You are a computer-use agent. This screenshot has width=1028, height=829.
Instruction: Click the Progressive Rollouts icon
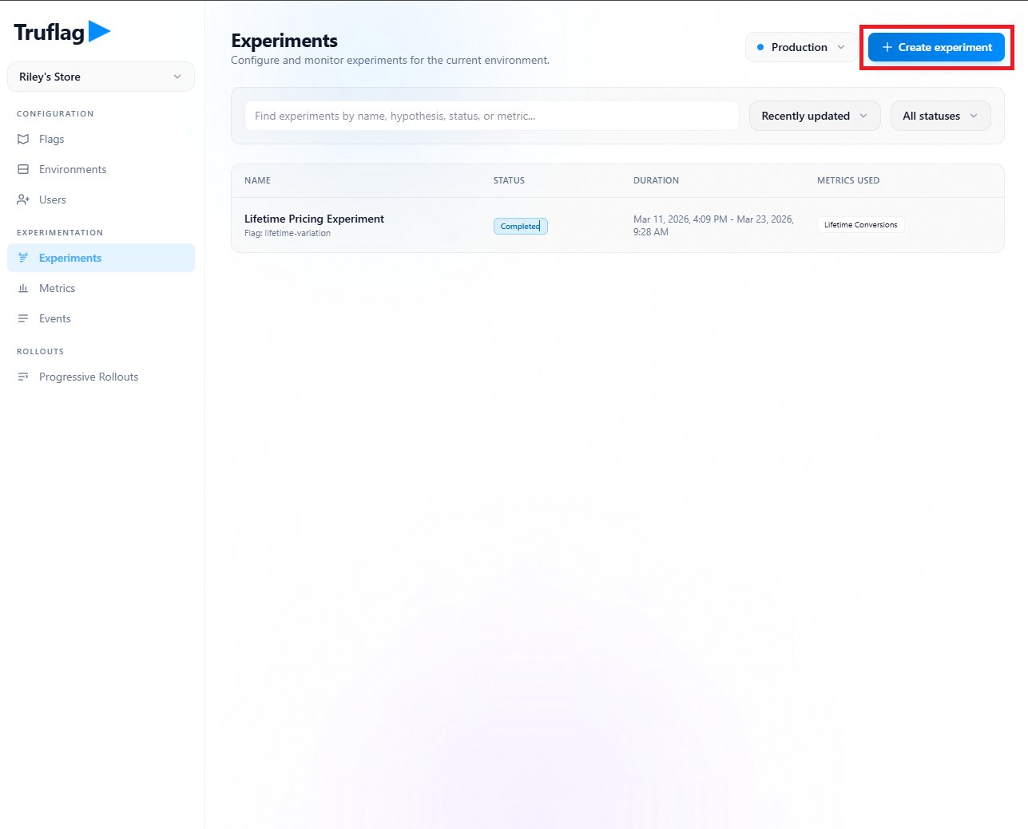point(23,377)
